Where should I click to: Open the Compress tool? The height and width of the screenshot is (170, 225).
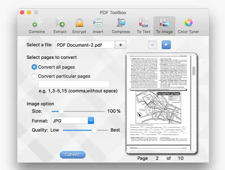(121, 26)
